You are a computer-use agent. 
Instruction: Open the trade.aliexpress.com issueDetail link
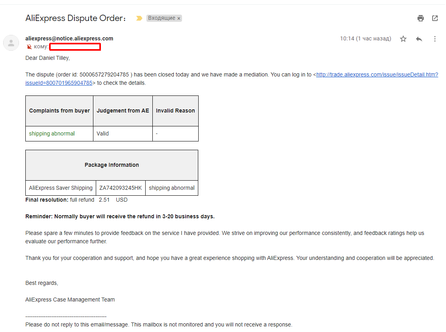(x=377, y=74)
